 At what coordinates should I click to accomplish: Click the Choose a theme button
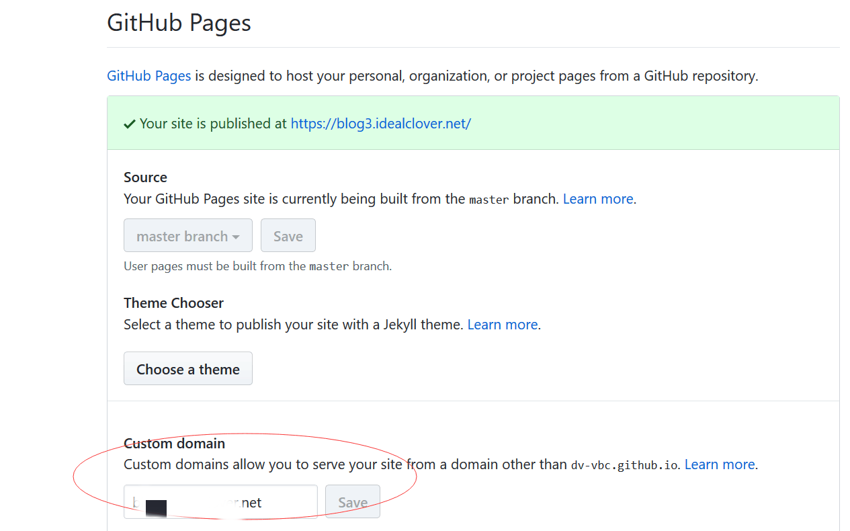[x=188, y=369]
